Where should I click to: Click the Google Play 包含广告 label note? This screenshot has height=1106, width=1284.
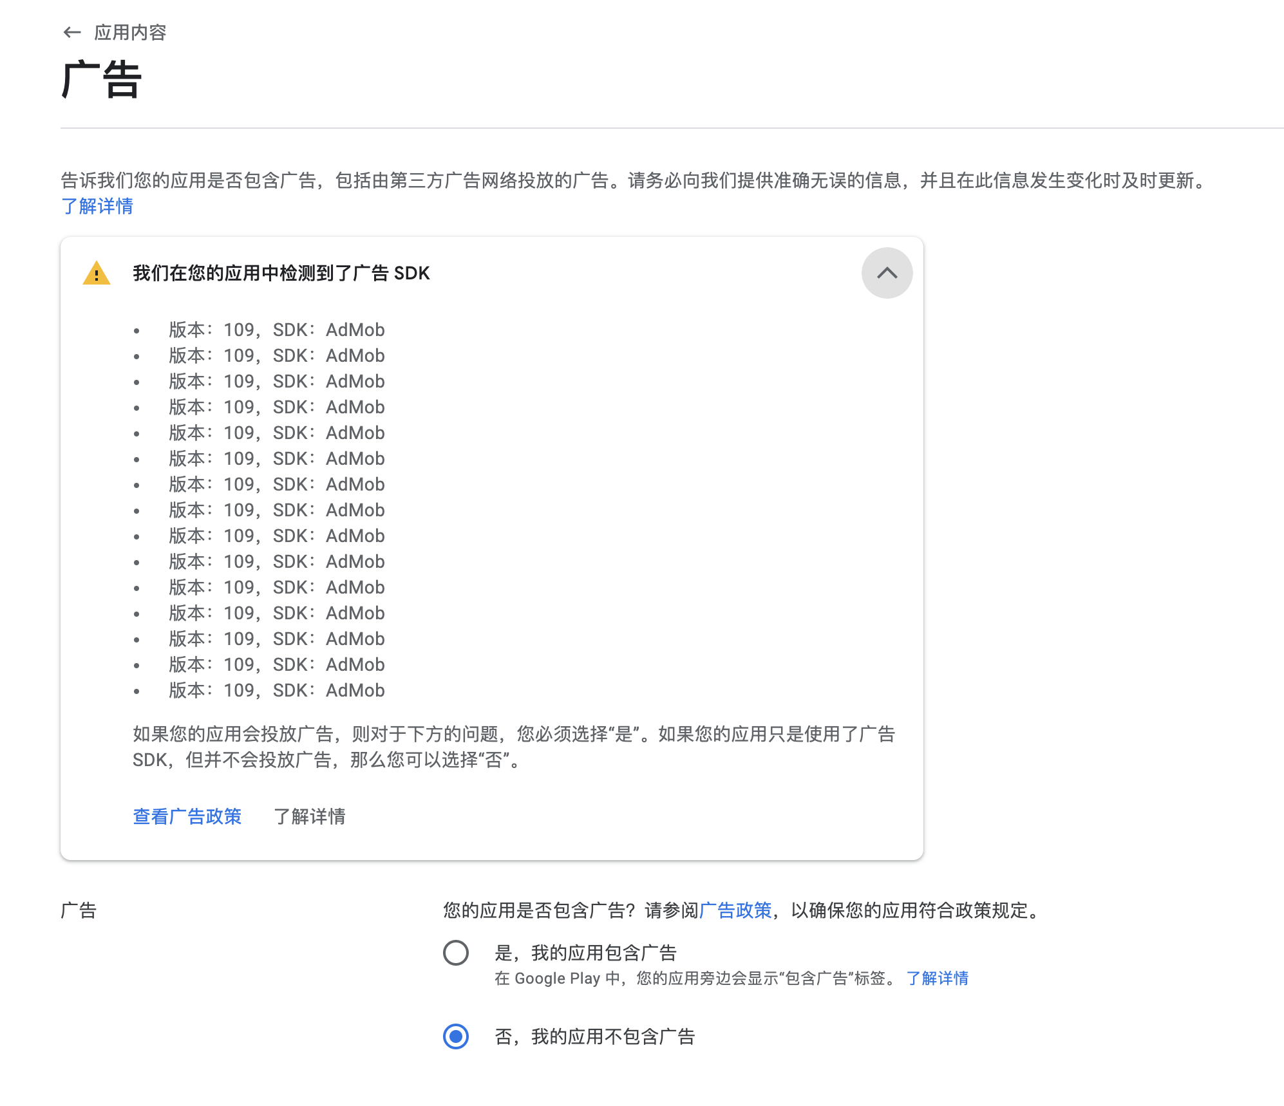point(695,979)
